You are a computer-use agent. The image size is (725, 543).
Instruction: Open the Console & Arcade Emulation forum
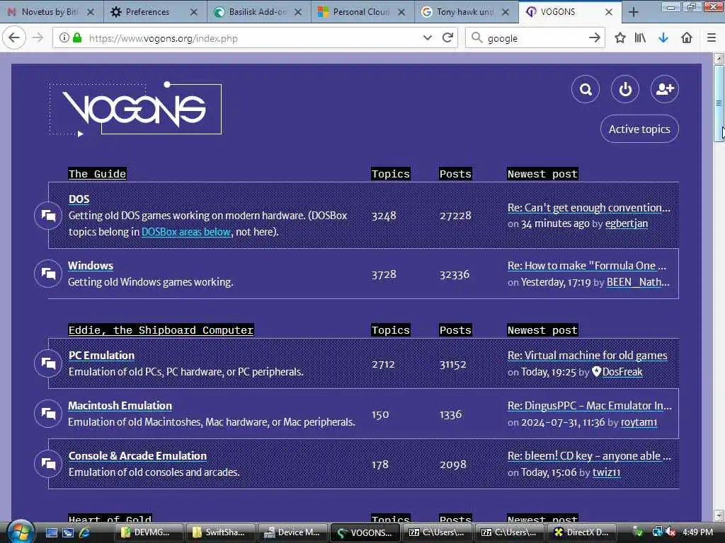(138, 456)
